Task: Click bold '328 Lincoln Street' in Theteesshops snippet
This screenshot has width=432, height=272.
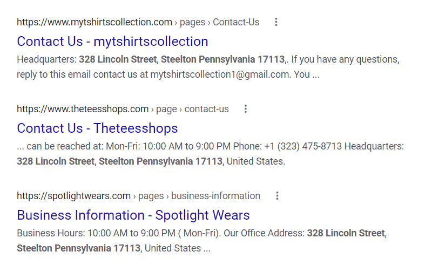Action: click(x=56, y=161)
